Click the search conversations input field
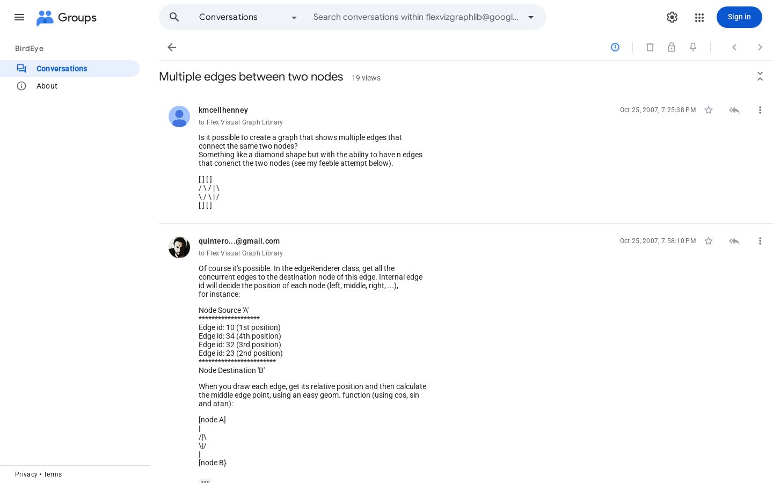The width and height of the screenshot is (773, 483). (416, 17)
